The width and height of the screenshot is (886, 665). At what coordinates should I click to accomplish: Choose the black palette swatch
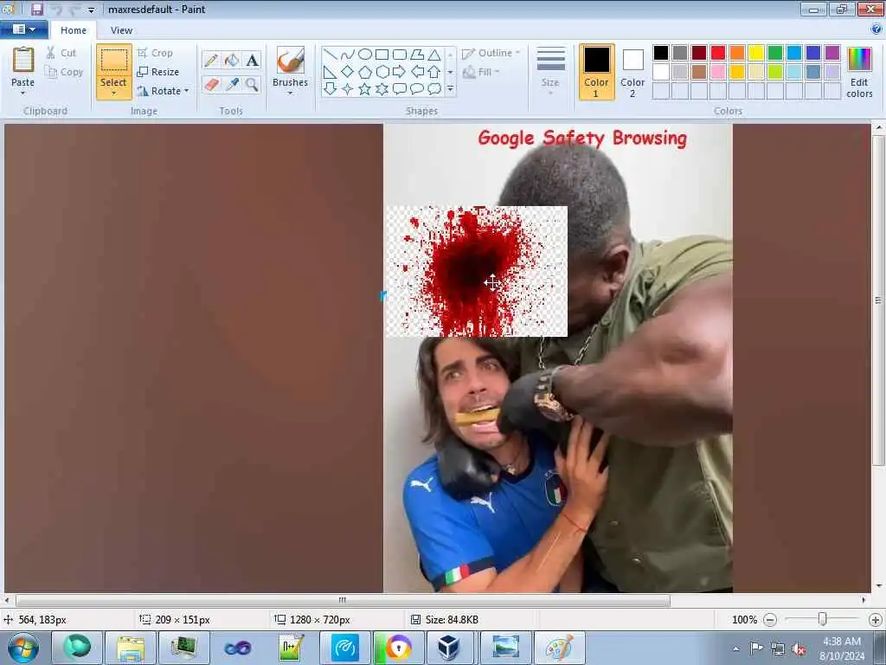click(661, 53)
